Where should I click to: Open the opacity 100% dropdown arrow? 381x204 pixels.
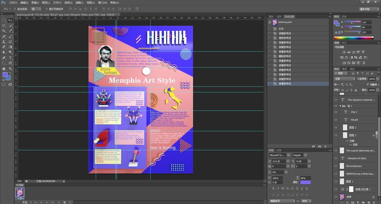[378, 79]
